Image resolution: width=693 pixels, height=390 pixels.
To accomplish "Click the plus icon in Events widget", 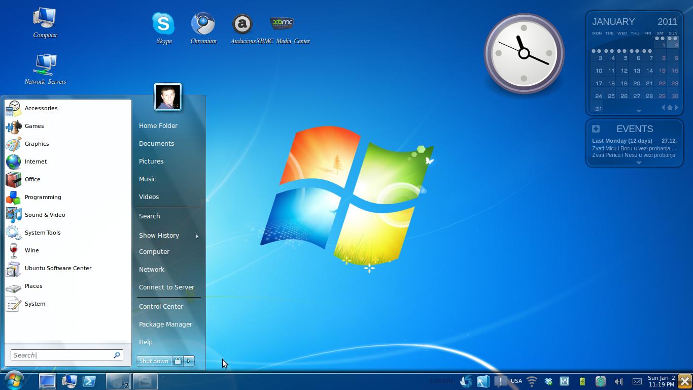I will pyautogui.click(x=596, y=129).
